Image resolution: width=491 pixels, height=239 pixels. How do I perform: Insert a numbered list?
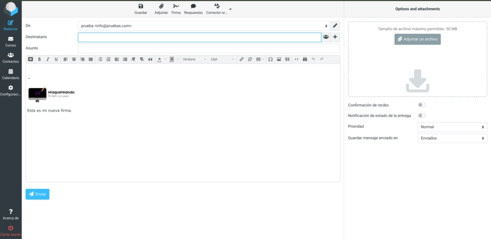pyautogui.click(x=108, y=59)
